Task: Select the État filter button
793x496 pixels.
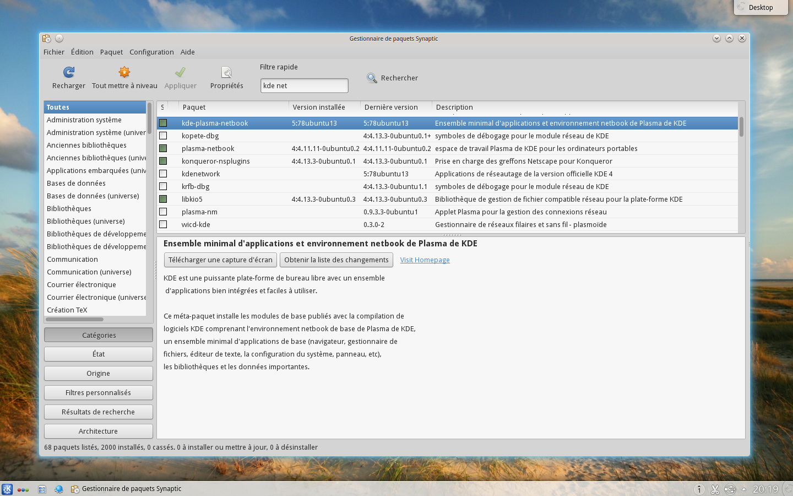Action: tap(99, 354)
